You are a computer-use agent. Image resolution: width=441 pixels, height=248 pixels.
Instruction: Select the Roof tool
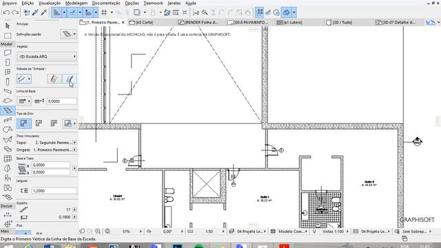click(8, 130)
